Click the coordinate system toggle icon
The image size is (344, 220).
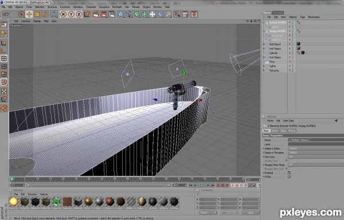pos(87,14)
